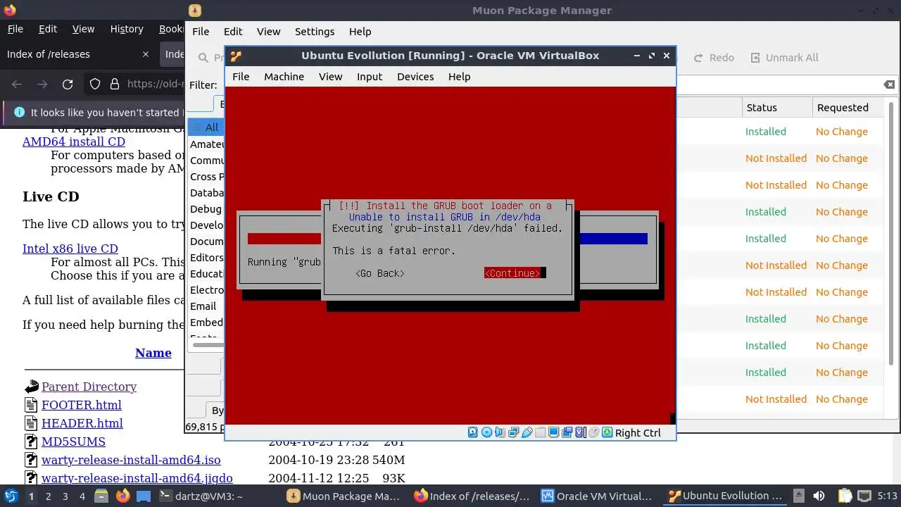Launch Firefox from taskbar quick-launch icon
This screenshot has height=507, width=901.
[122, 496]
